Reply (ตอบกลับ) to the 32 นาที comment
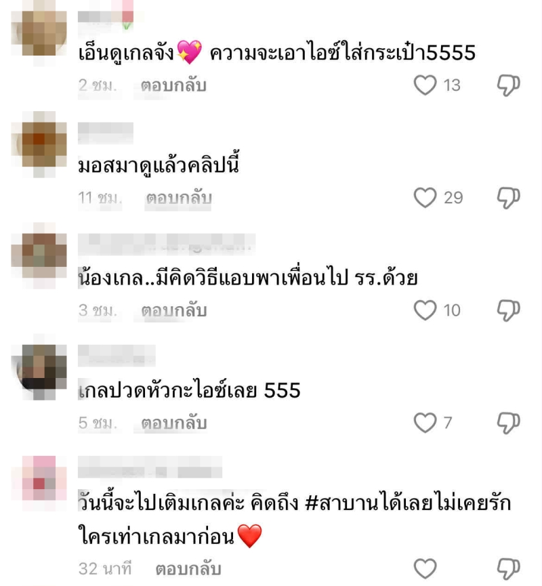 (x=188, y=569)
